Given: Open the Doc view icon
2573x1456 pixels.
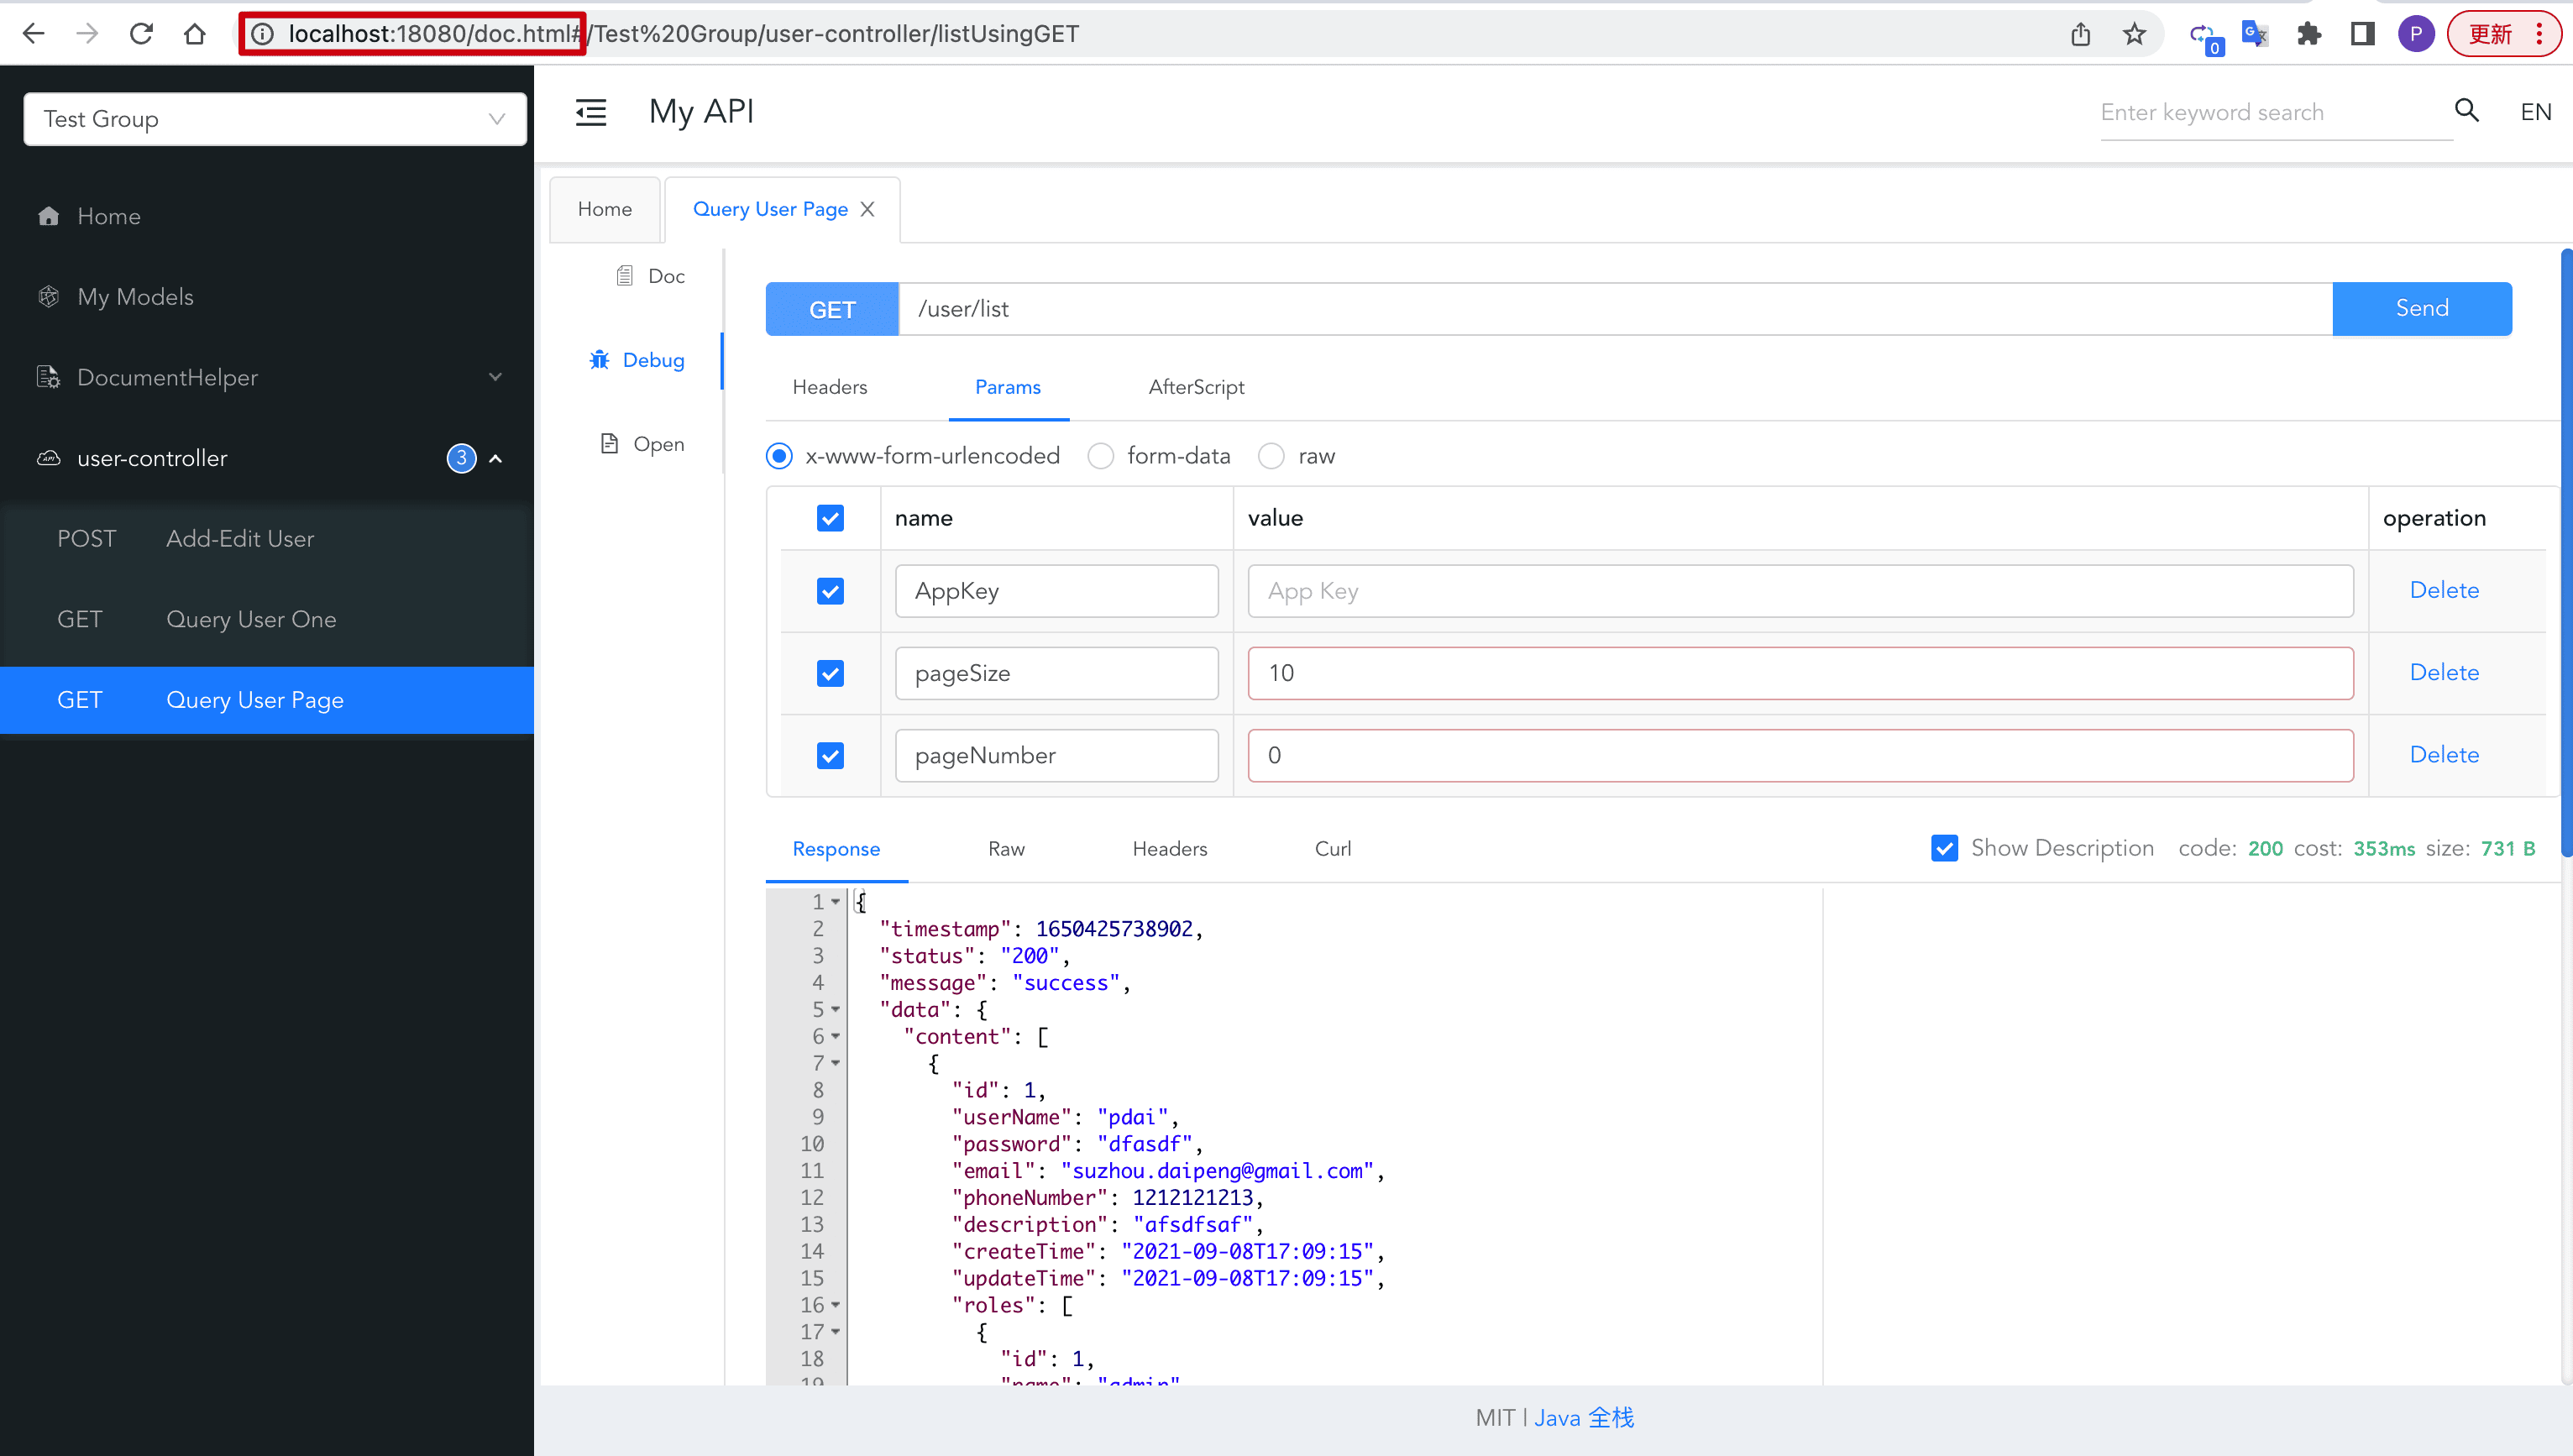Looking at the screenshot, I should click(624, 276).
